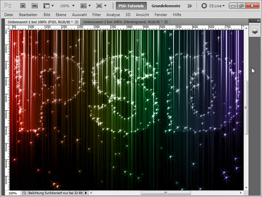Show more workspaces with double chevron
Viewport: 262px width, 197px height.
(x=190, y=6)
